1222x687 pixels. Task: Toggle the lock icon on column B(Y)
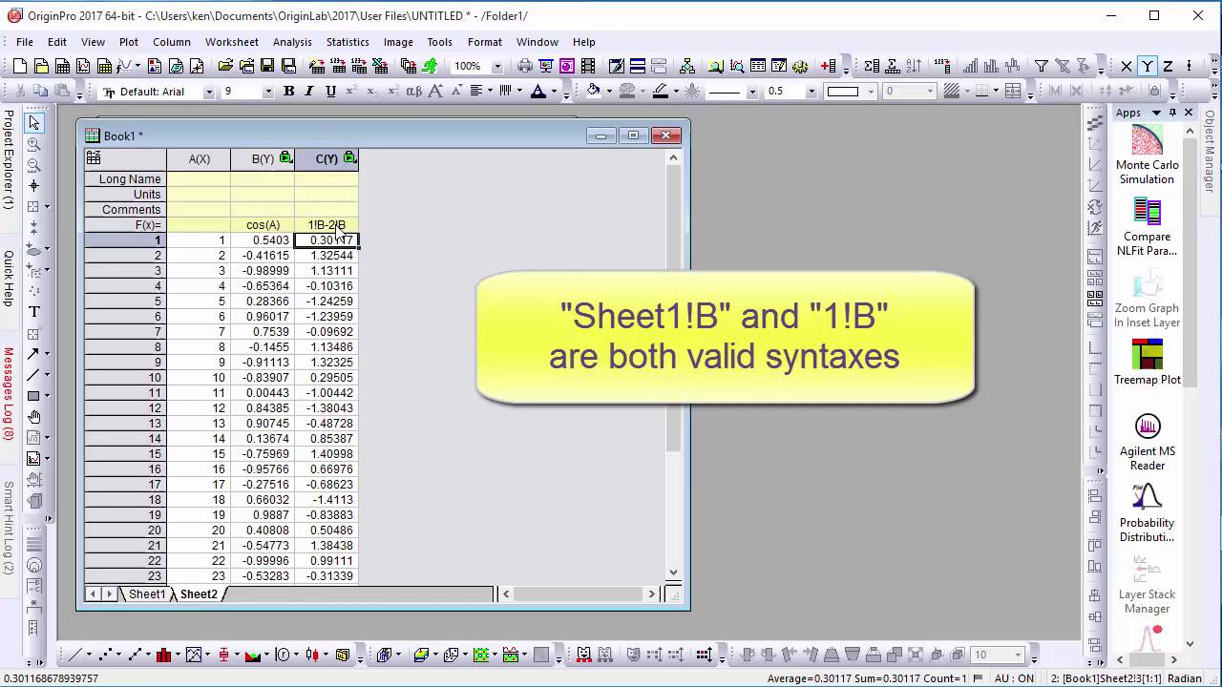285,157
